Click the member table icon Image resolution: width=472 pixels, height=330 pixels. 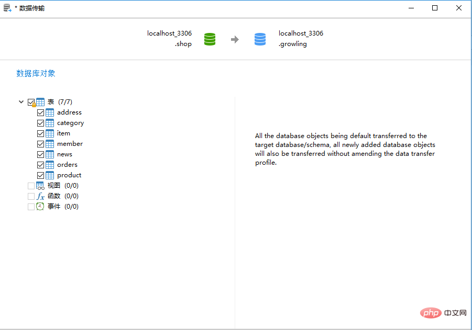50,144
